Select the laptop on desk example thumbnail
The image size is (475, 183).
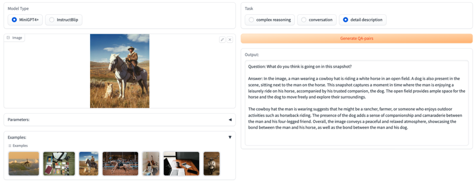pos(182,164)
